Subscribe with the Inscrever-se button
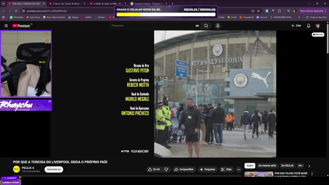This screenshot has height=185, width=329. pos(54,169)
